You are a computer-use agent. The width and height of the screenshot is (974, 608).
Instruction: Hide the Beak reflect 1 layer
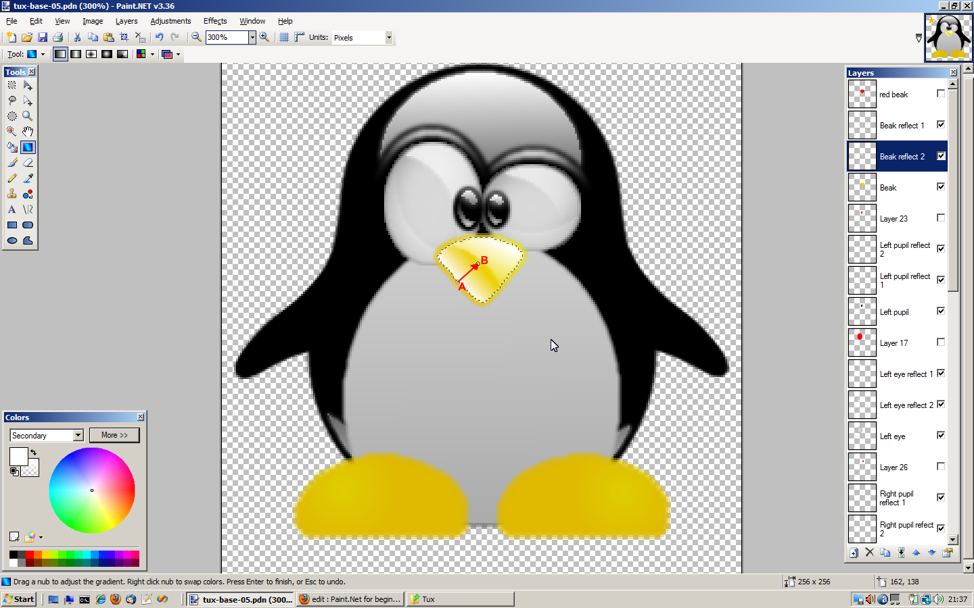point(941,124)
